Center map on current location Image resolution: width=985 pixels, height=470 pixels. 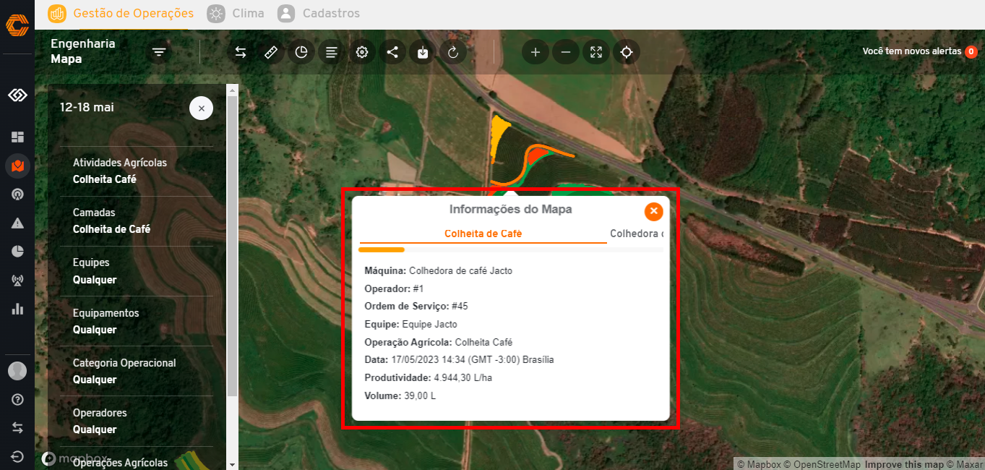point(627,52)
